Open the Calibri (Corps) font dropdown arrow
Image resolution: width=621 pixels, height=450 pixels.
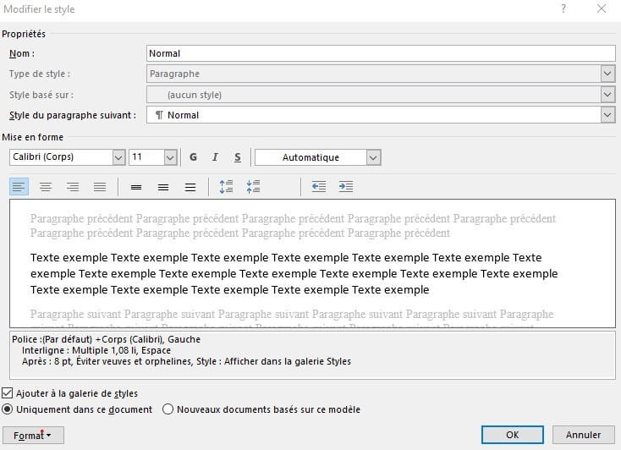click(x=118, y=157)
